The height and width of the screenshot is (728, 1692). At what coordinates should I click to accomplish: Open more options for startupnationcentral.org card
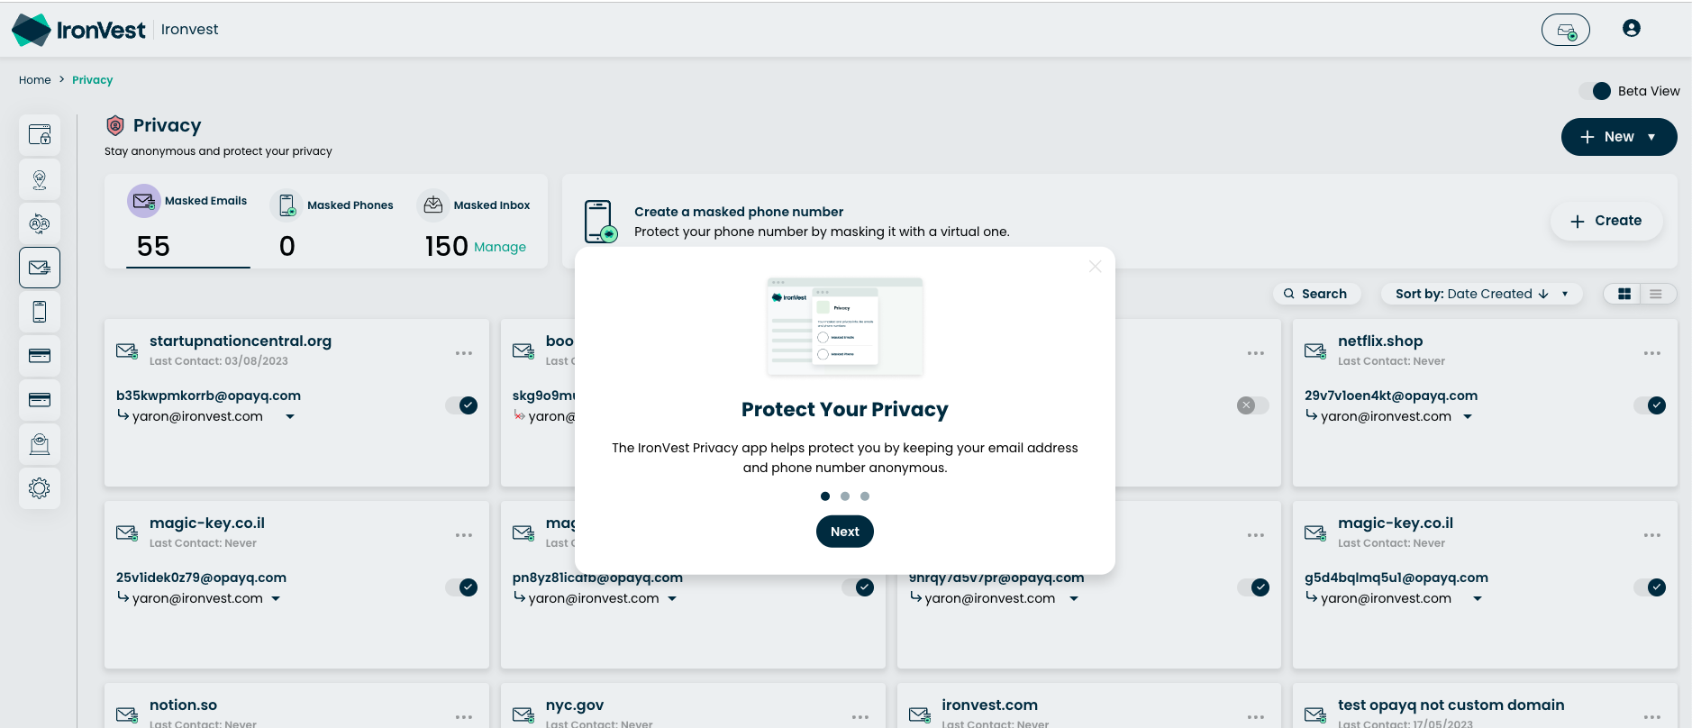(x=464, y=353)
